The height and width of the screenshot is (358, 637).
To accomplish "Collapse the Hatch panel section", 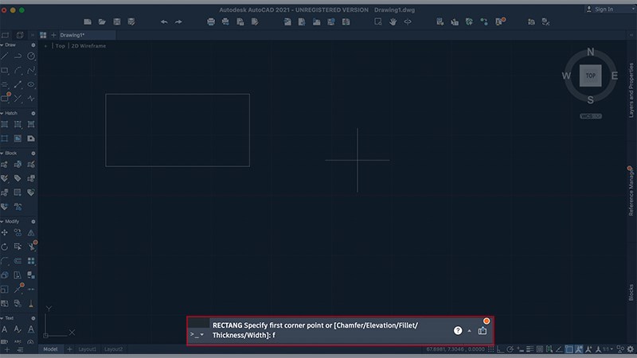I will [2, 113].
